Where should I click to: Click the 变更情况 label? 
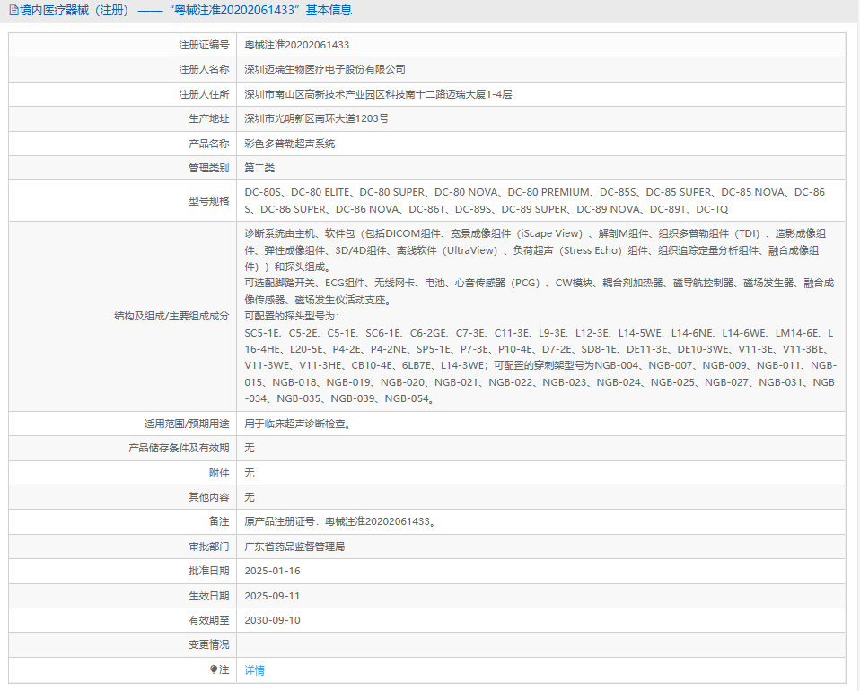pyautogui.click(x=209, y=644)
